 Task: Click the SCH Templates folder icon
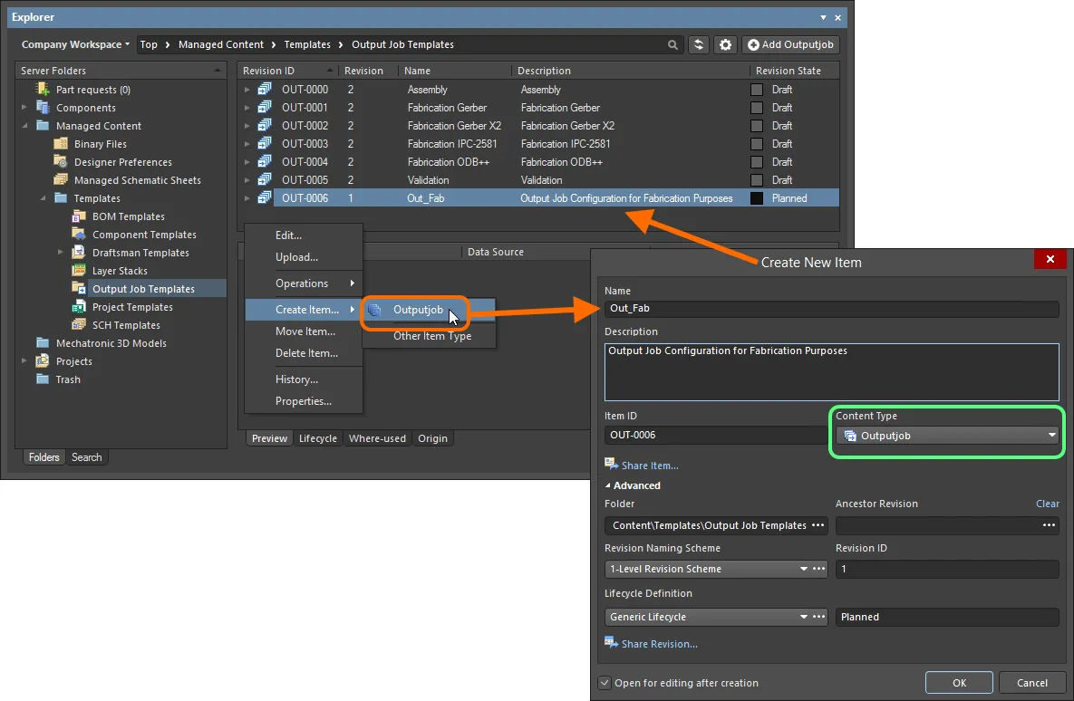click(79, 324)
